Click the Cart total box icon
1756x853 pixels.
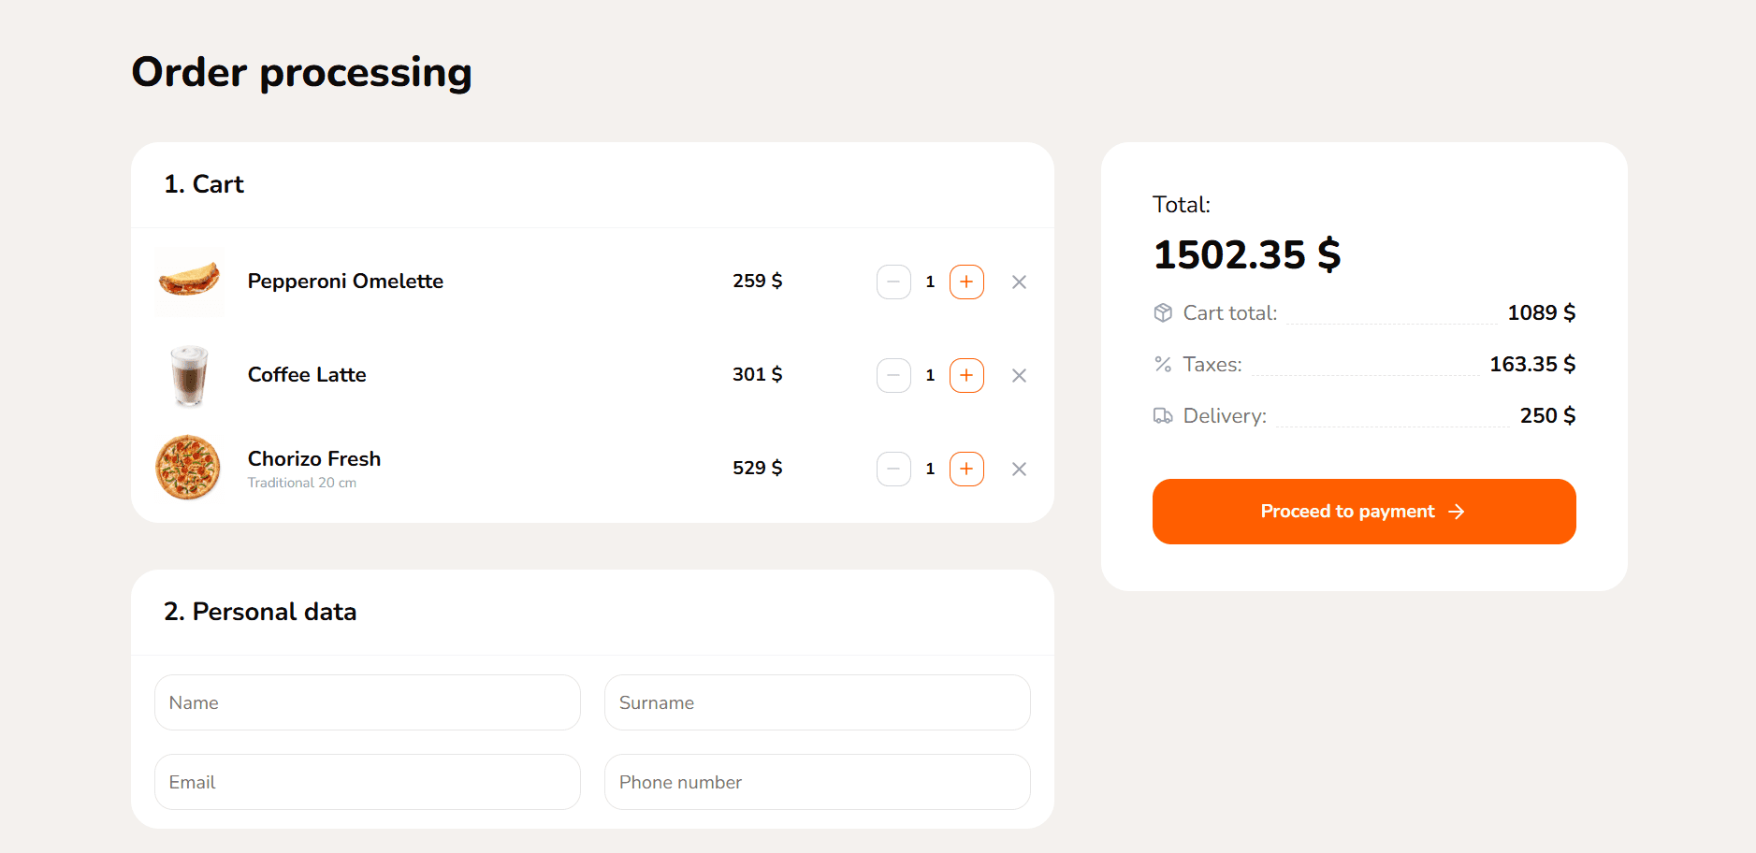1163,312
